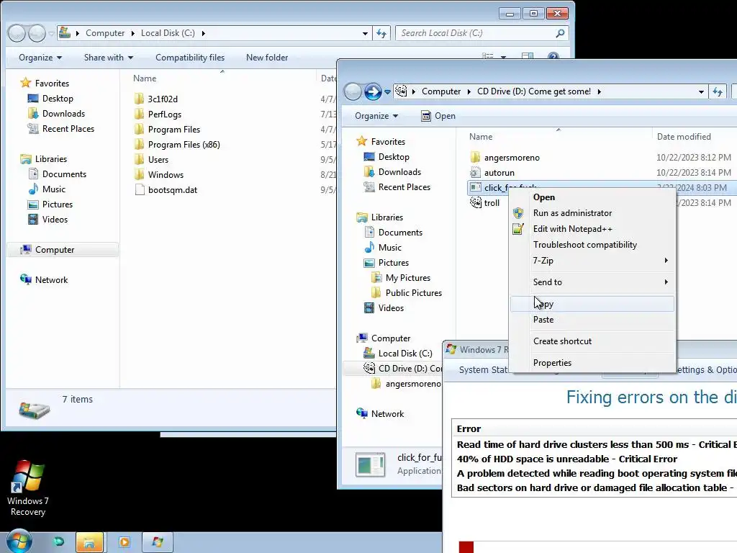Choose Properties in the context menu
This screenshot has width=737, height=553.
click(x=592, y=363)
